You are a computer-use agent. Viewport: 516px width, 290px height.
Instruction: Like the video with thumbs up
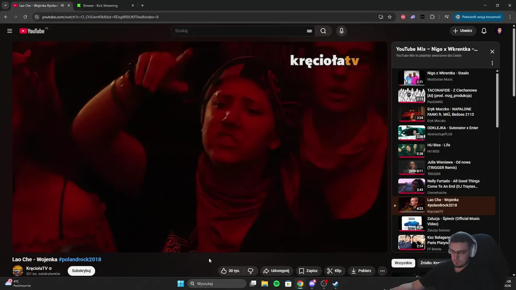pos(231,271)
